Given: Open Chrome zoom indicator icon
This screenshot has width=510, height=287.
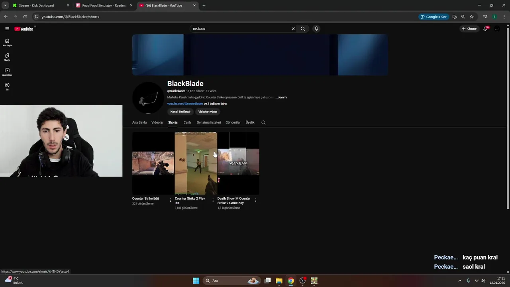Looking at the screenshot, I should point(463,17).
